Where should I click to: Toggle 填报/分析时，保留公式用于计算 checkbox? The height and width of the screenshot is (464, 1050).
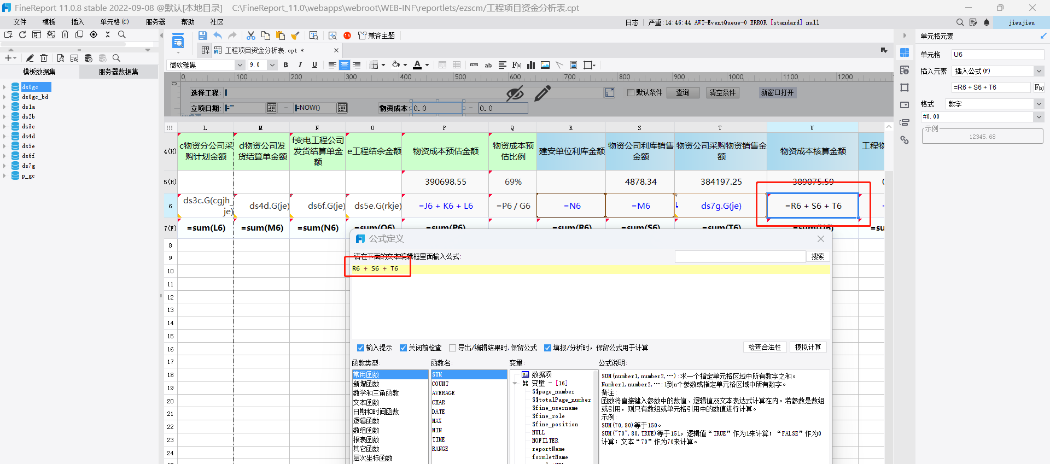coord(547,348)
